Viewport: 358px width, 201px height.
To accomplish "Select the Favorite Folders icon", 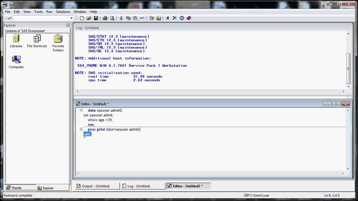I will pyautogui.click(x=58, y=43).
